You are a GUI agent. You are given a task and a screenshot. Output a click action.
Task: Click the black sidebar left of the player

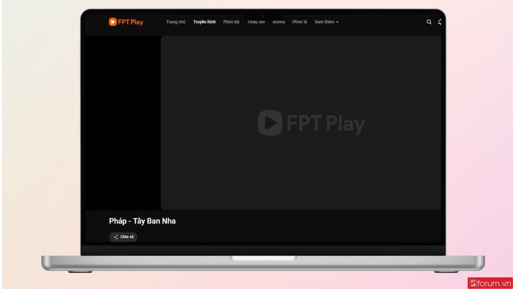pos(123,123)
